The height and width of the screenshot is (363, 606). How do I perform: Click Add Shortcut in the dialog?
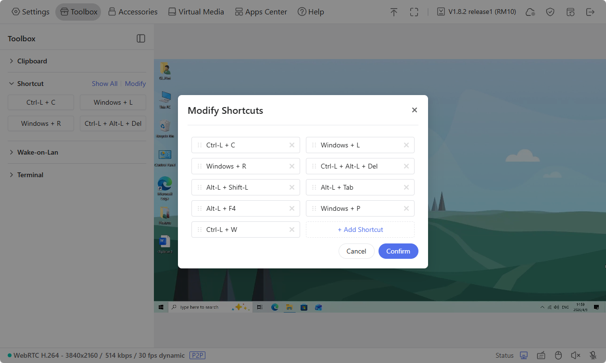(x=360, y=230)
